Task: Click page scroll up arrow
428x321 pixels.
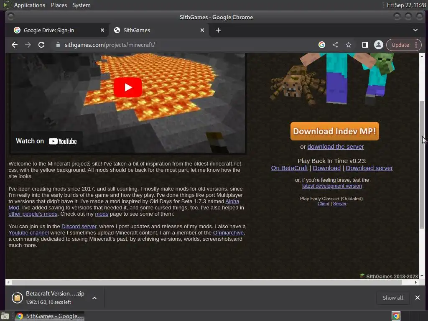Action: (422, 56)
